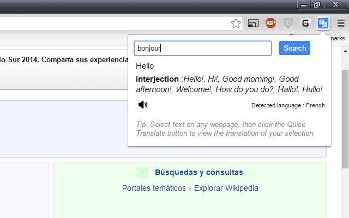
Task: Click the green magnifier search icon
Action: 143,173
